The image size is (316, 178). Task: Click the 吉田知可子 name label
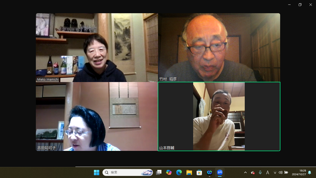(46, 148)
